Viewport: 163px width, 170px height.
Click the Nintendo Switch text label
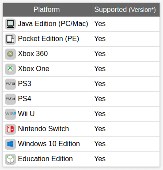click(43, 128)
